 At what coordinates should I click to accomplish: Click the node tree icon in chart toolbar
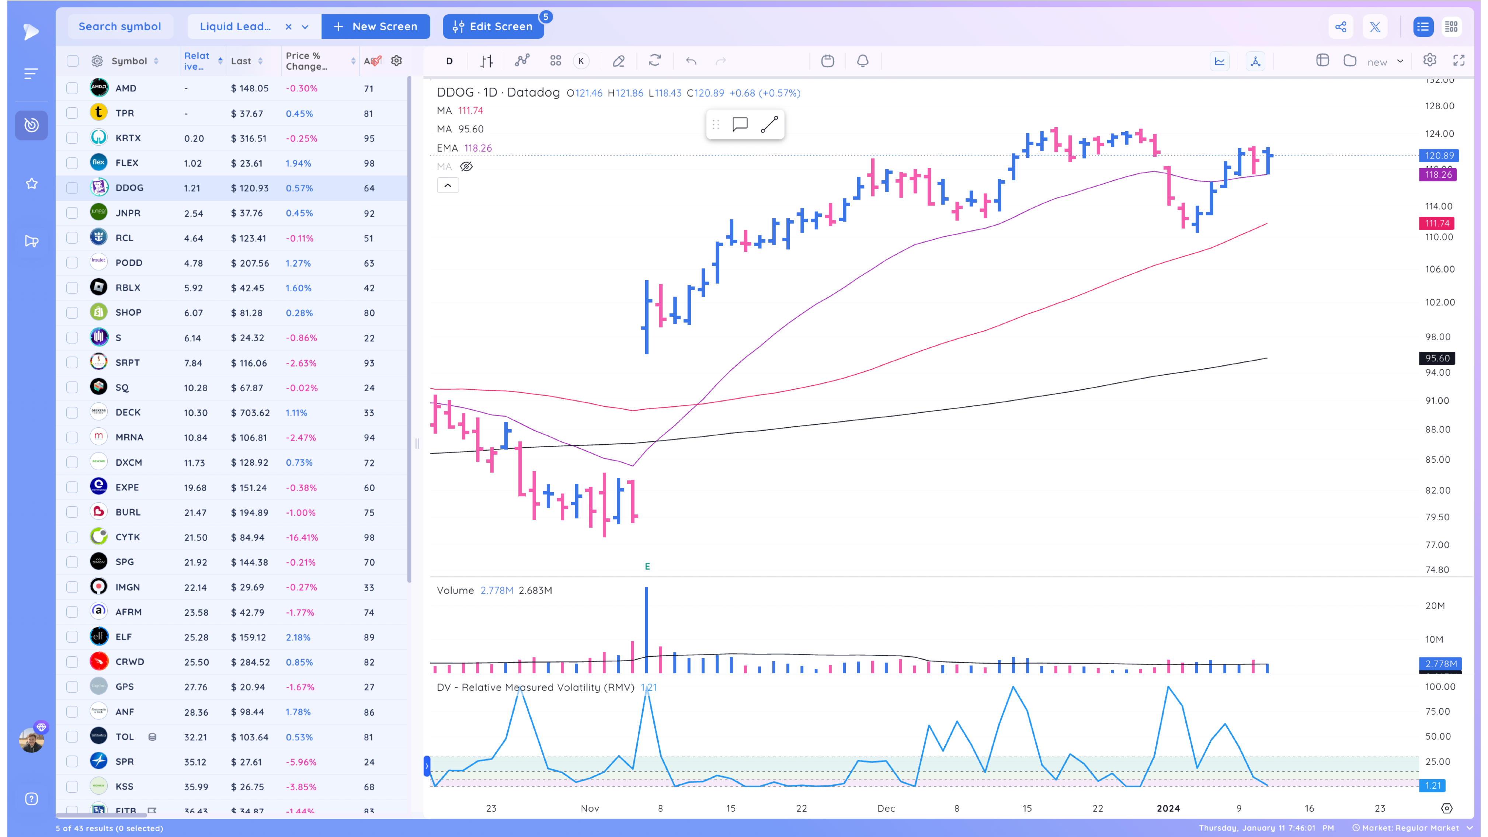1255,61
